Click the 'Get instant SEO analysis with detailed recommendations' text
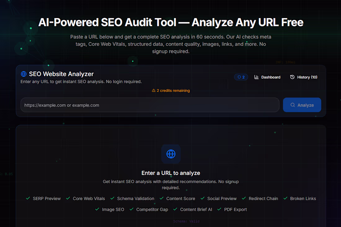The image size is (341, 227). click(x=171, y=184)
